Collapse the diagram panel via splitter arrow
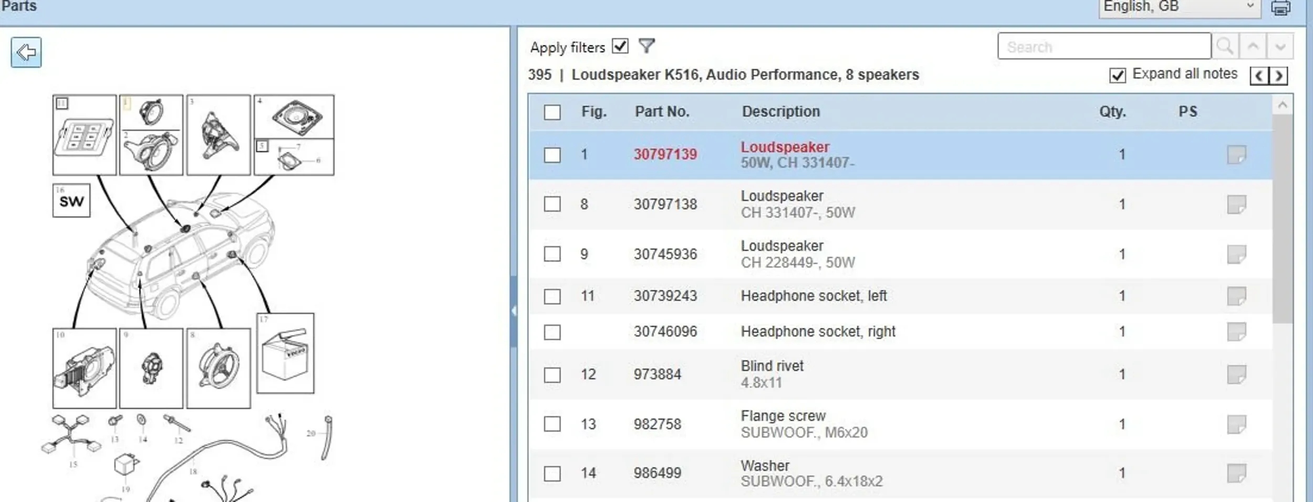This screenshot has height=502, width=1313. tap(514, 311)
